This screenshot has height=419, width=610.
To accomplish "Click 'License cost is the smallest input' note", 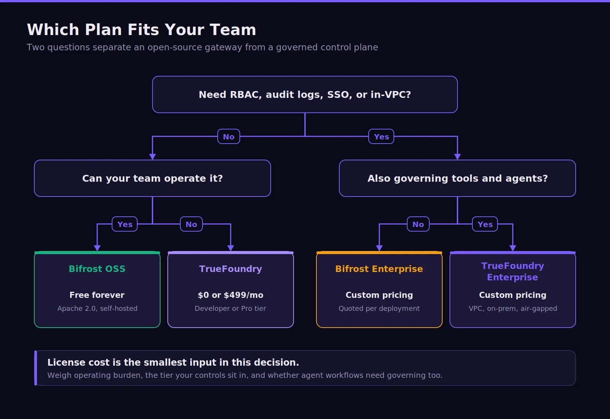I will [x=173, y=362].
